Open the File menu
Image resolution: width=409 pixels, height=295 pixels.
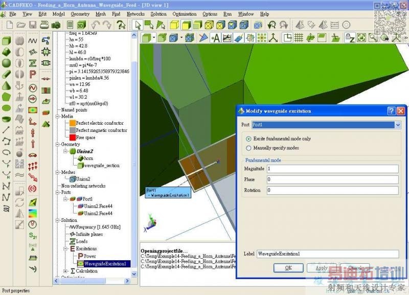tap(12, 14)
